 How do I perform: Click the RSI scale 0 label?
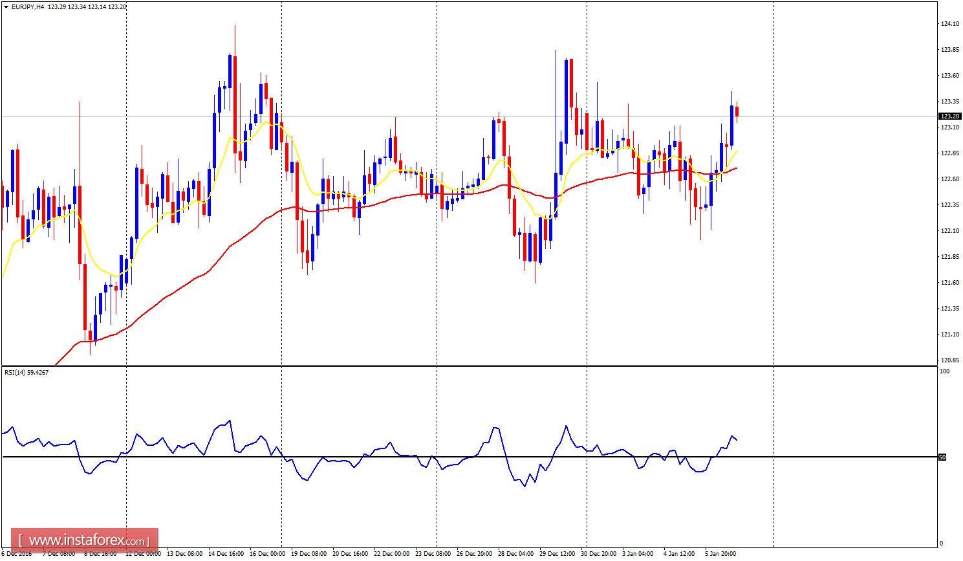pos(941,544)
